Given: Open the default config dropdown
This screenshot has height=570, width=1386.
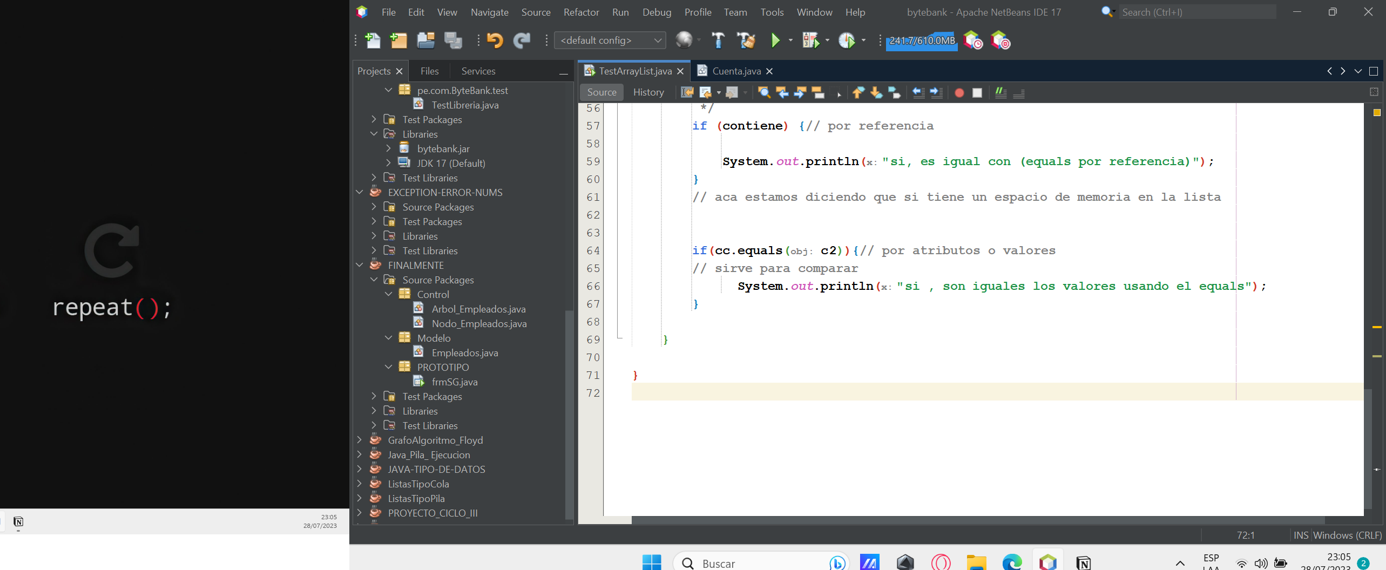Looking at the screenshot, I should tap(610, 40).
